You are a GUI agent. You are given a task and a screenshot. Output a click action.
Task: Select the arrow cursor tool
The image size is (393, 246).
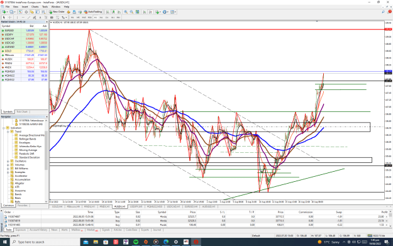pyautogui.click(x=4, y=18)
